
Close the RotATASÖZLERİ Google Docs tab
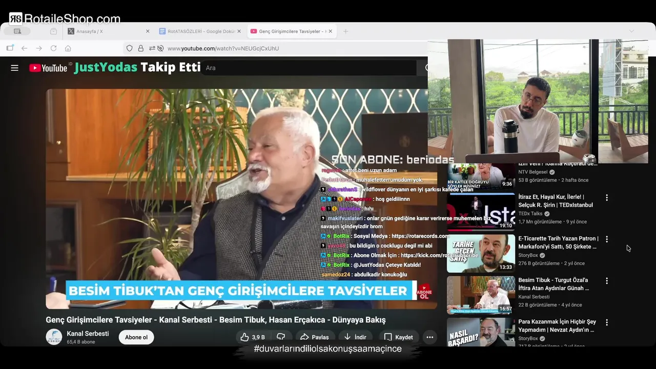[x=239, y=31]
